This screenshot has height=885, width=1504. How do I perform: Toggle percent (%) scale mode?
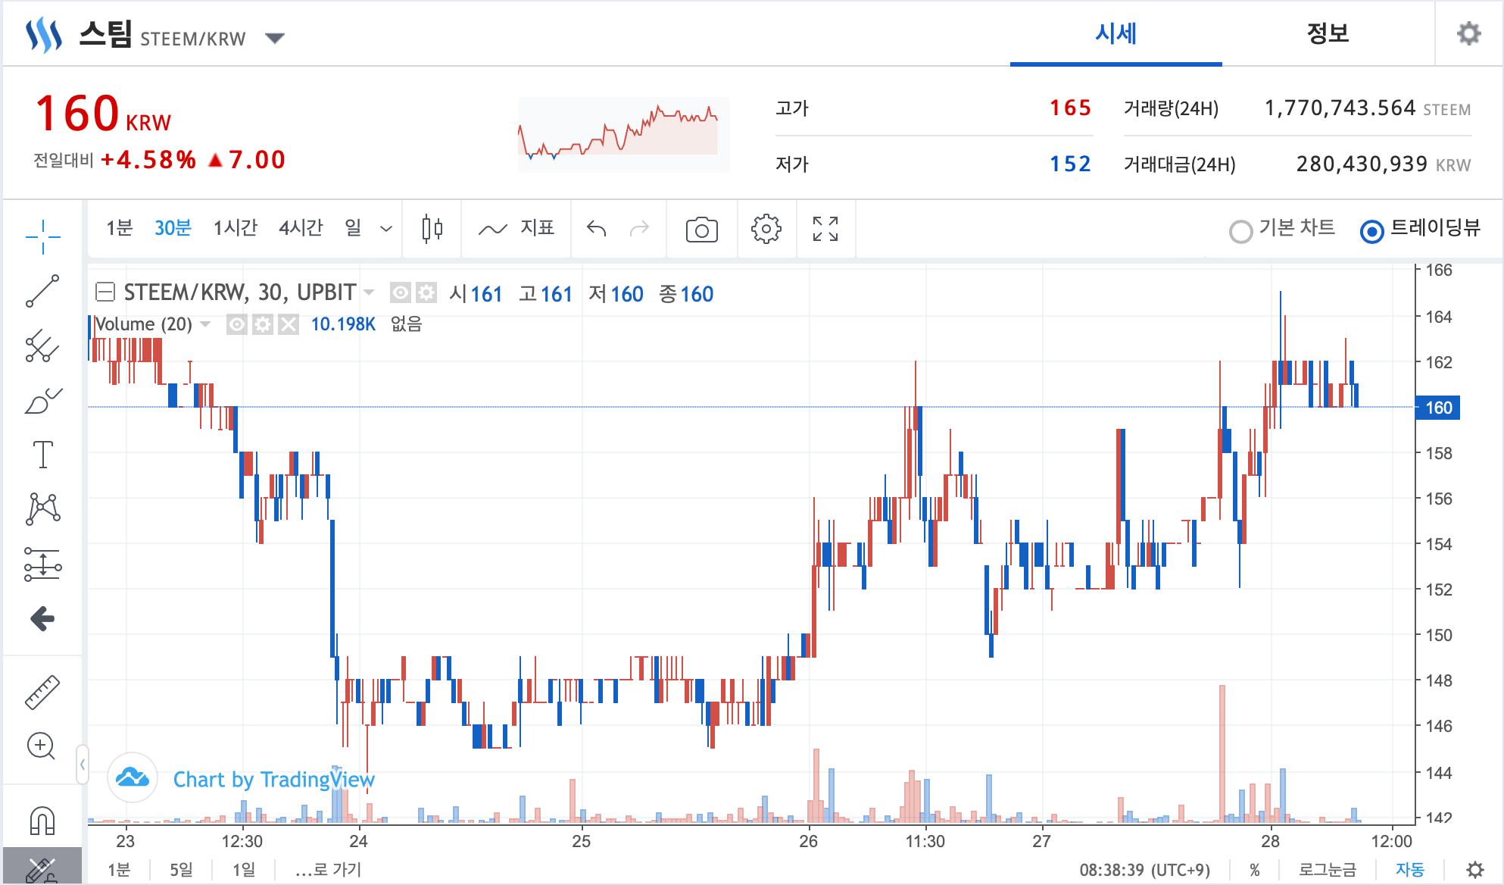(1255, 870)
